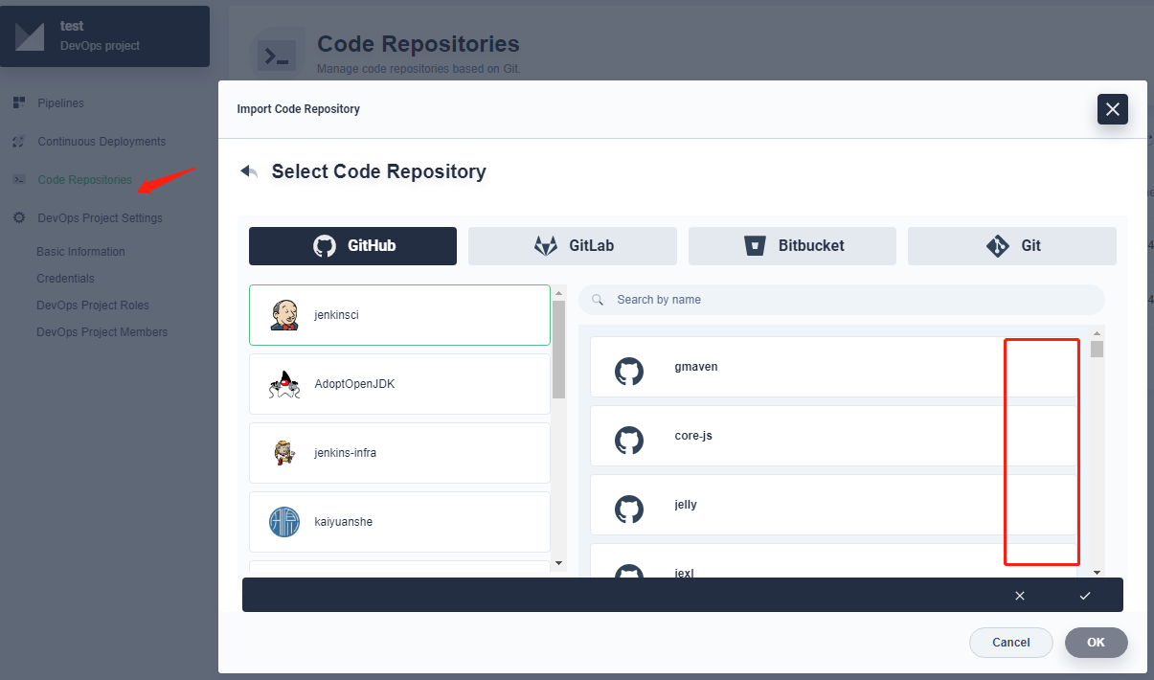The image size is (1154, 680).
Task: Open Continuous Deployments in the sidebar
Action: tap(102, 142)
